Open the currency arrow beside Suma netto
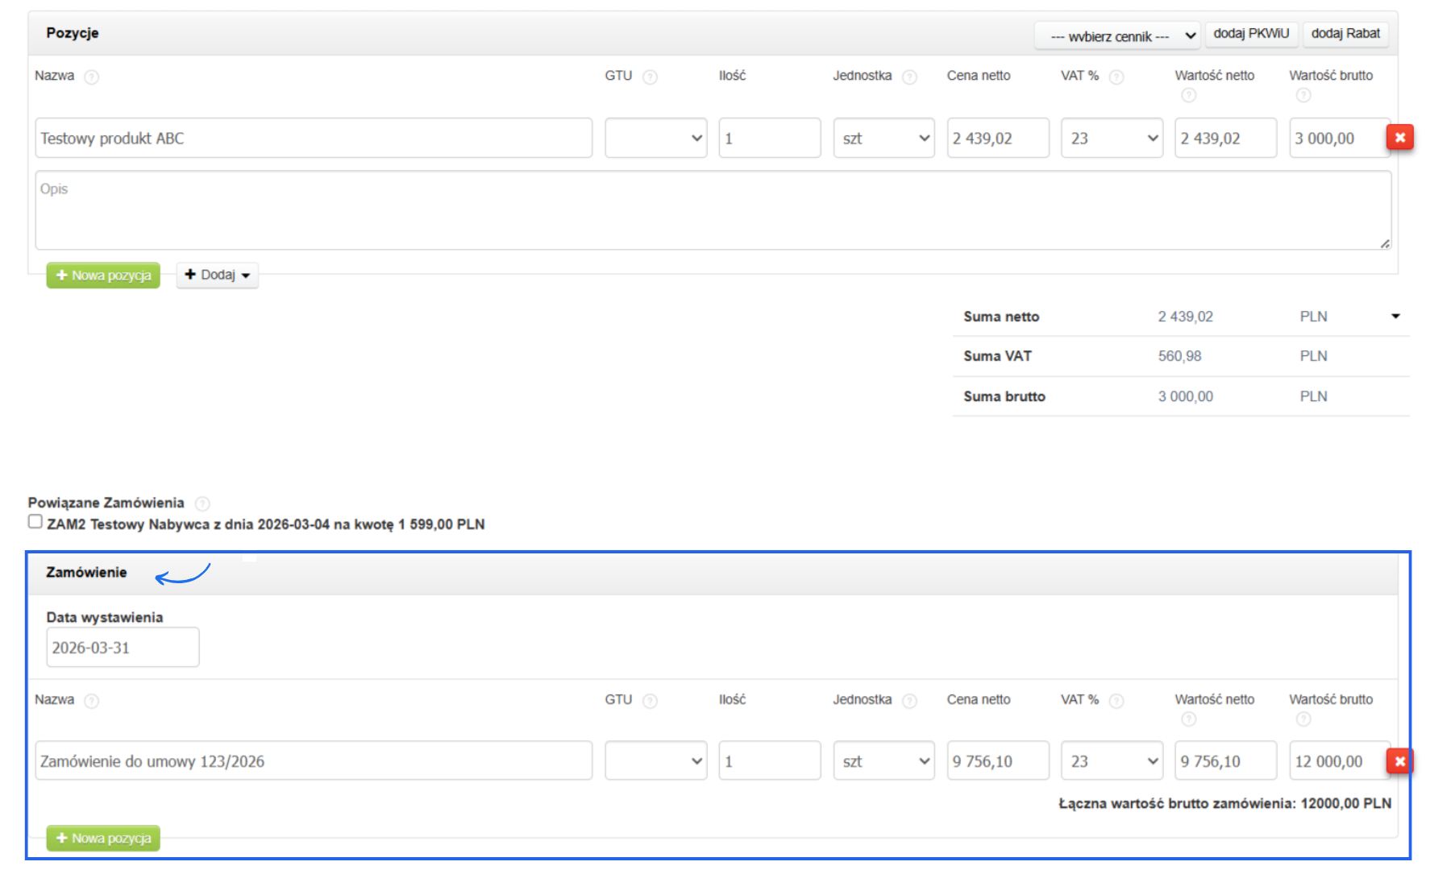This screenshot has height=870, width=1430. 1395,317
